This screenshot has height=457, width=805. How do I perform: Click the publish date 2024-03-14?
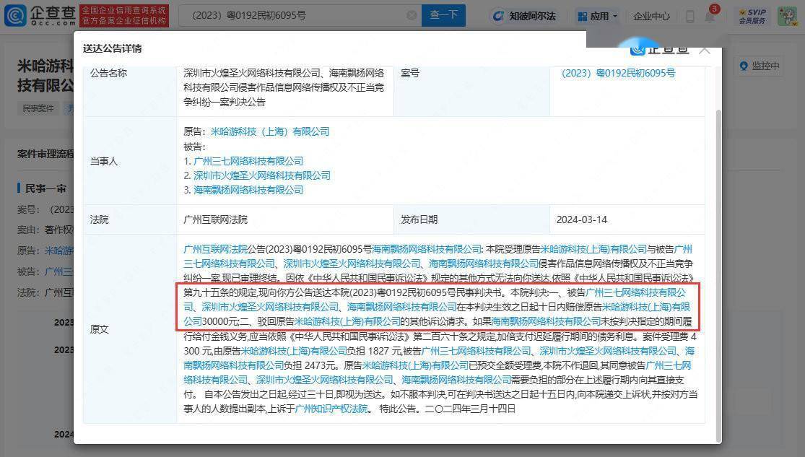582,219
